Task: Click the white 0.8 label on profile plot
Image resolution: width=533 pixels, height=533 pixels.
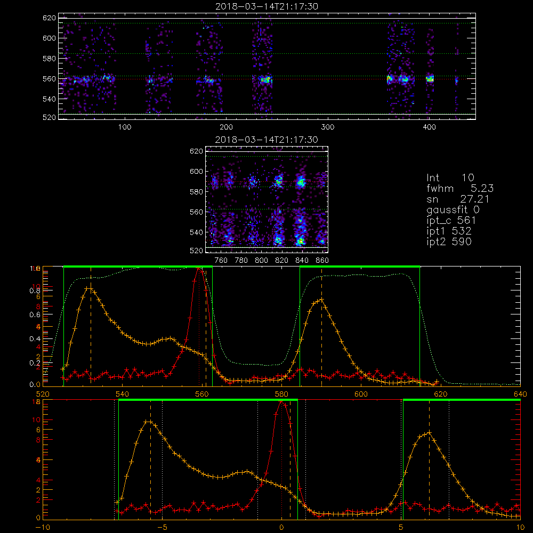Action: coord(35,290)
